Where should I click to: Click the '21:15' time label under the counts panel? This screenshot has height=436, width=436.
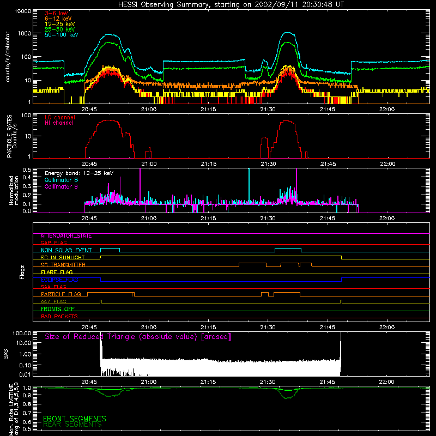pos(208,110)
